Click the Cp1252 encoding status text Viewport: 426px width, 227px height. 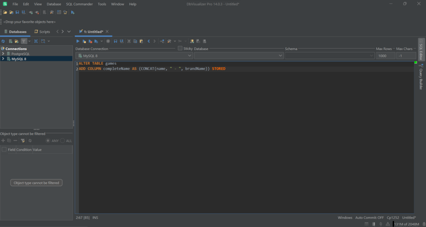[393, 217]
